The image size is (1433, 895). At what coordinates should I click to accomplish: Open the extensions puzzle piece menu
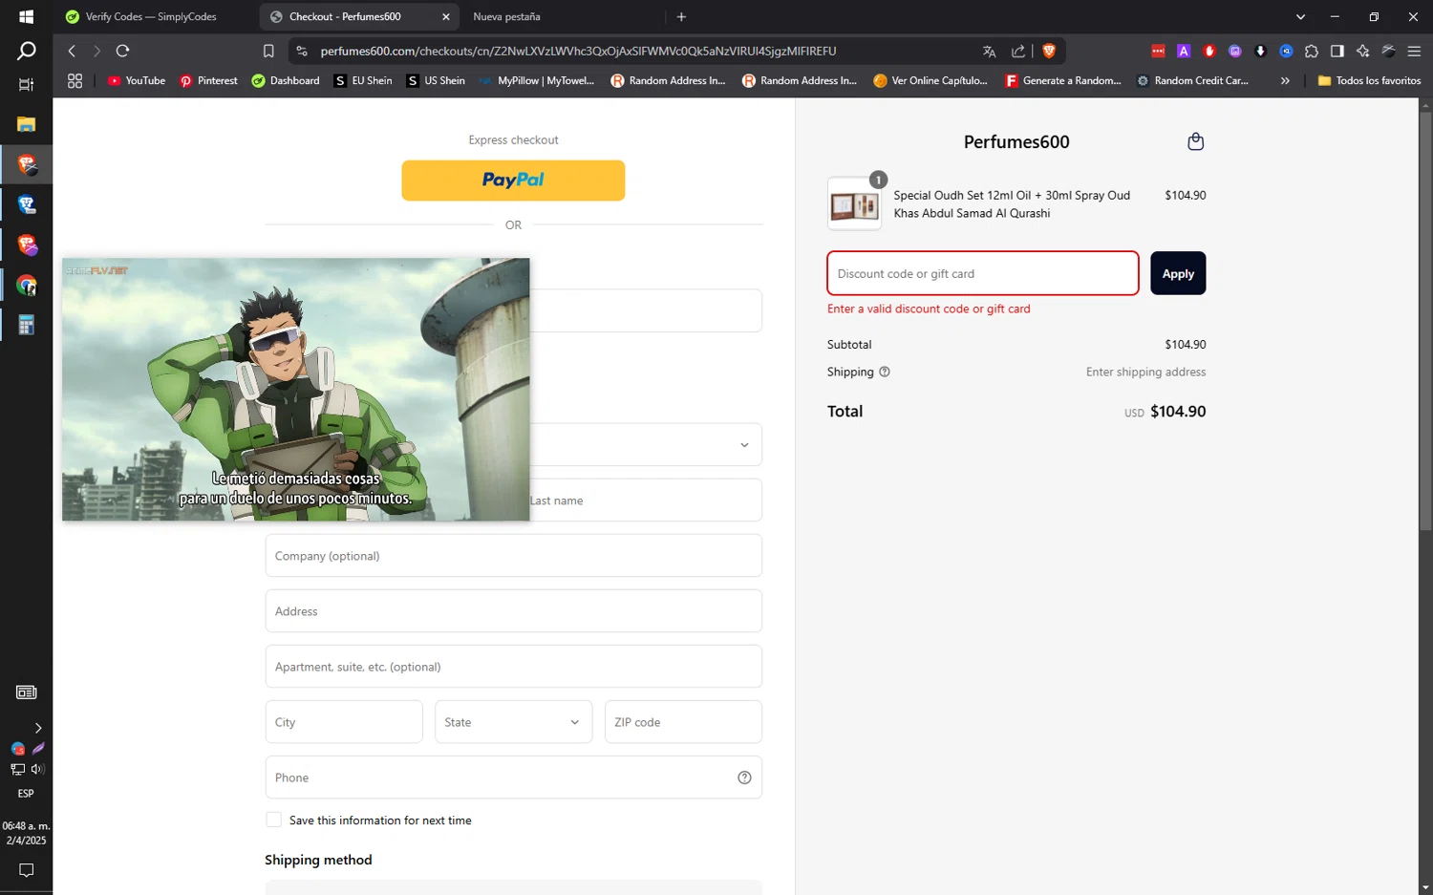[1312, 51]
